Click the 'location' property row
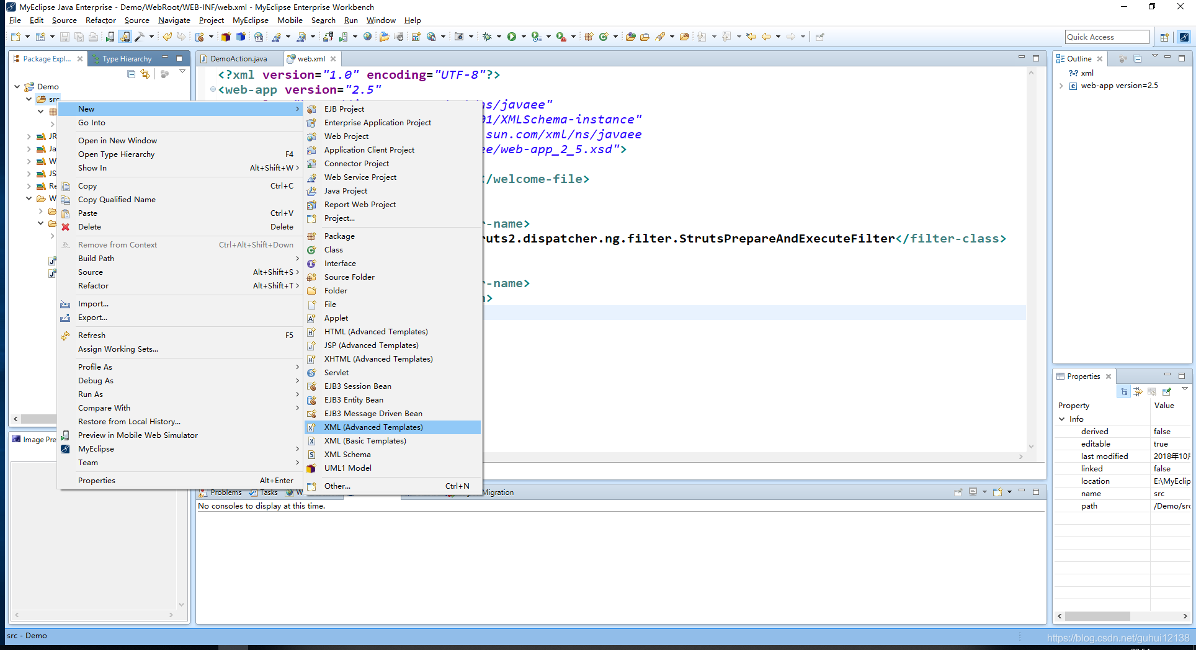 pyautogui.click(x=1123, y=481)
